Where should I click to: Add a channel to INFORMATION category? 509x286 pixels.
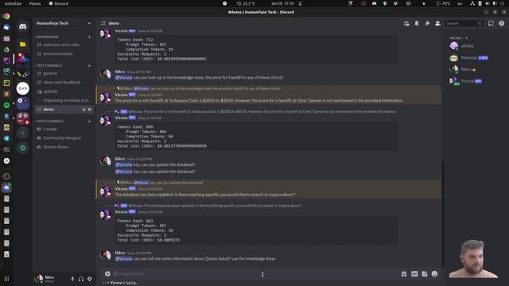(89, 37)
